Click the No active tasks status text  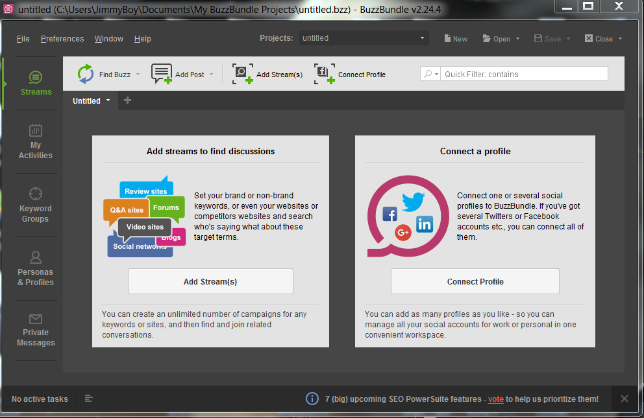pos(40,399)
